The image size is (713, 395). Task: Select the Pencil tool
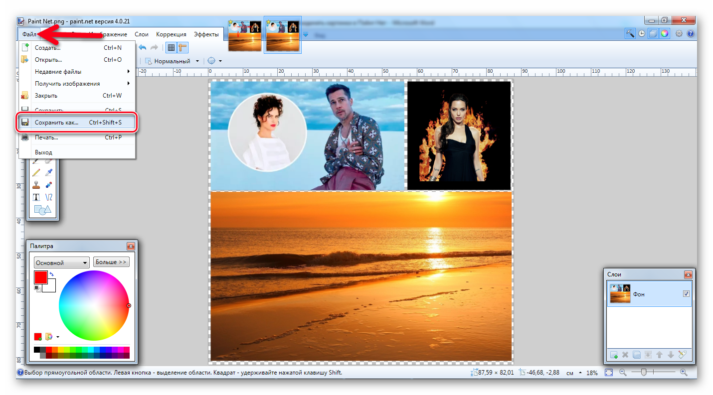tap(36, 172)
